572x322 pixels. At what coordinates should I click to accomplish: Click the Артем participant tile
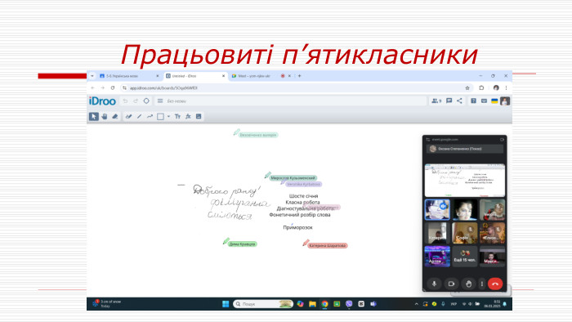click(437, 257)
